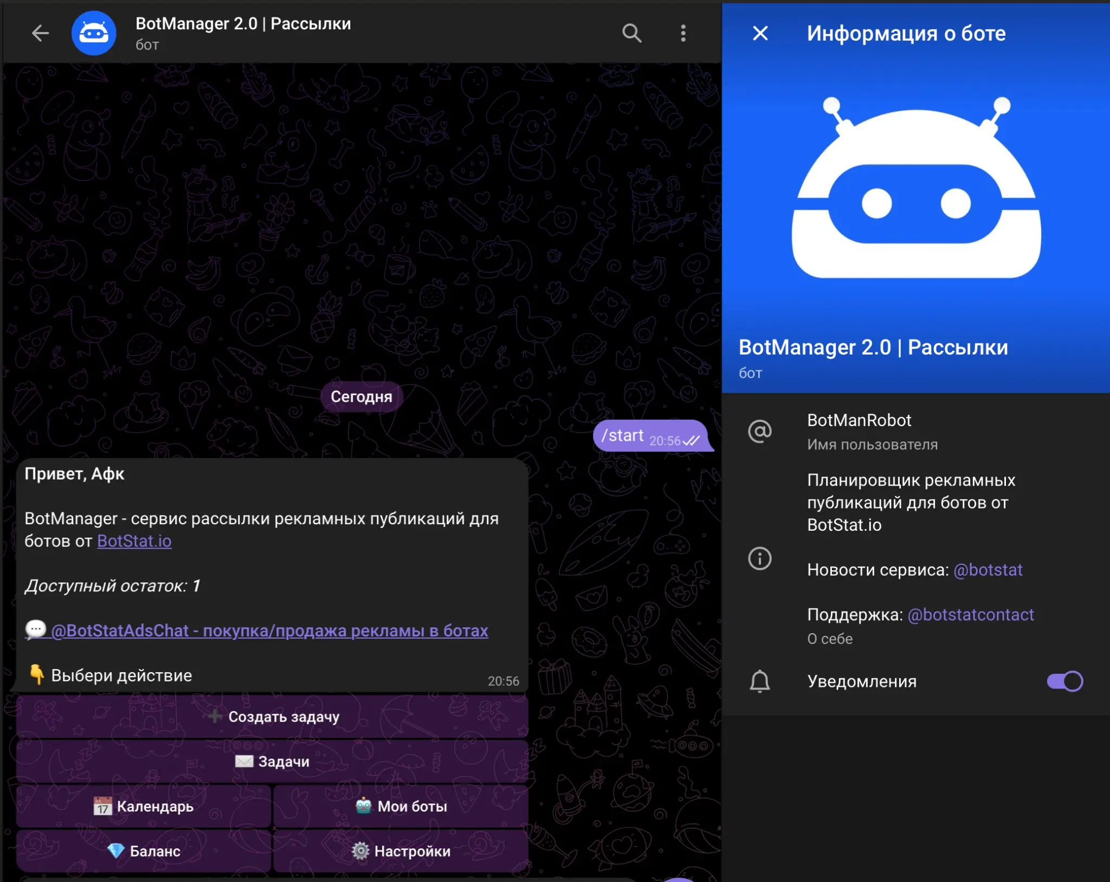Click the Выбери действие text
Screen dimensions: 1110x882
coord(121,675)
